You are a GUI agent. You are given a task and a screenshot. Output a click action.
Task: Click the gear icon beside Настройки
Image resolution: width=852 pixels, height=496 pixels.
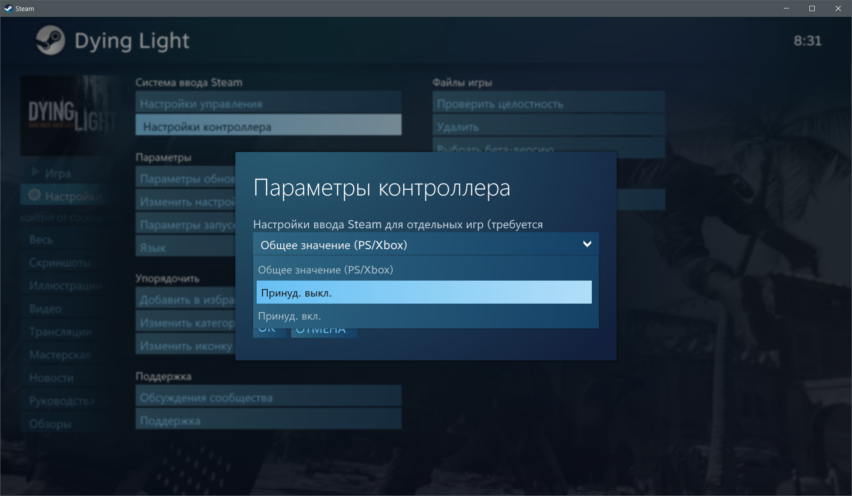pyautogui.click(x=35, y=195)
